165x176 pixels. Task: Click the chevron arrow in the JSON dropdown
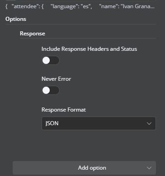[x=149, y=123]
